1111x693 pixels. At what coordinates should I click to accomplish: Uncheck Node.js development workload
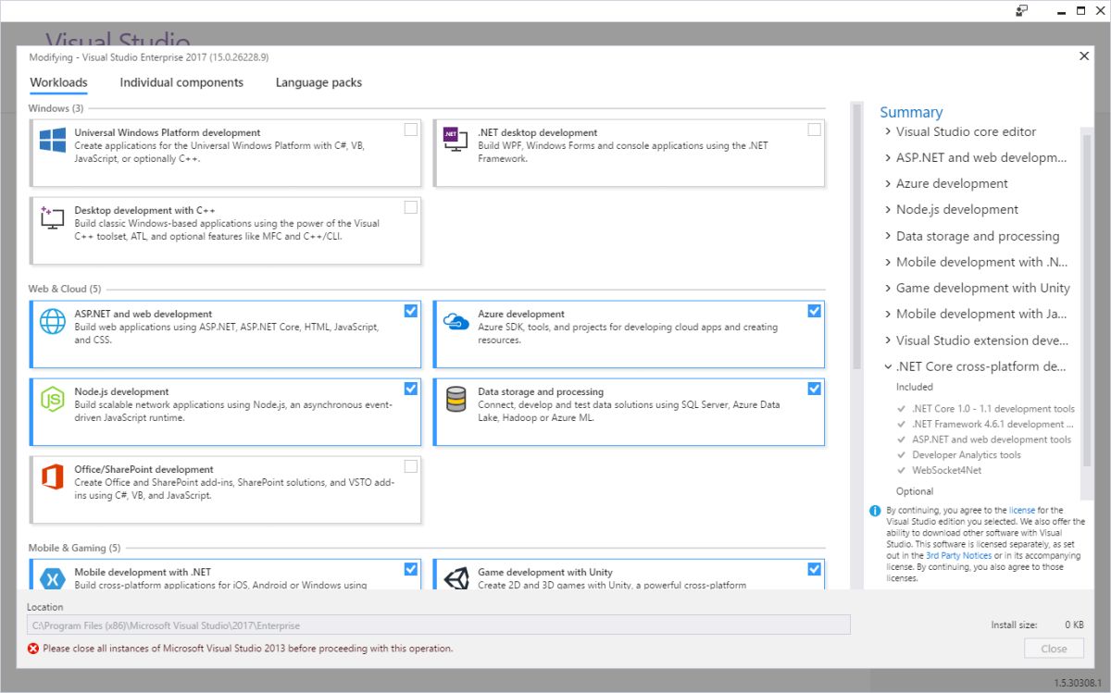(x=410, y=389)
